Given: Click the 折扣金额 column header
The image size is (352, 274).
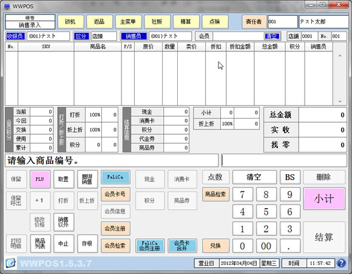Looking at the screenshot, I should tap(240, 47).
